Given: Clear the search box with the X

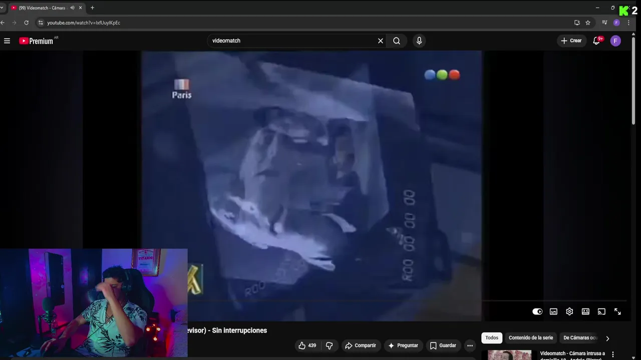Looking at the screenshot, I should tap(381, 41).
